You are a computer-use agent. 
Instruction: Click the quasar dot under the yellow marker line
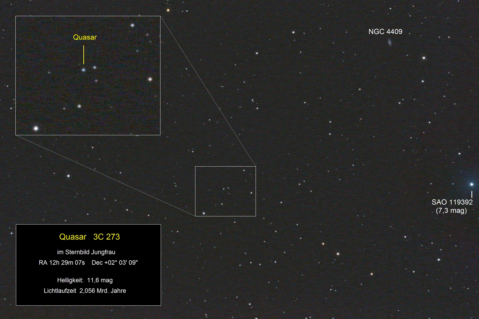pyautogui.click(x=84, y=70)
